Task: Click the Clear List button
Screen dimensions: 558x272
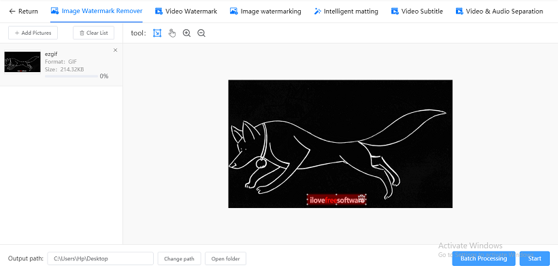Action: [x=94, y=33]
